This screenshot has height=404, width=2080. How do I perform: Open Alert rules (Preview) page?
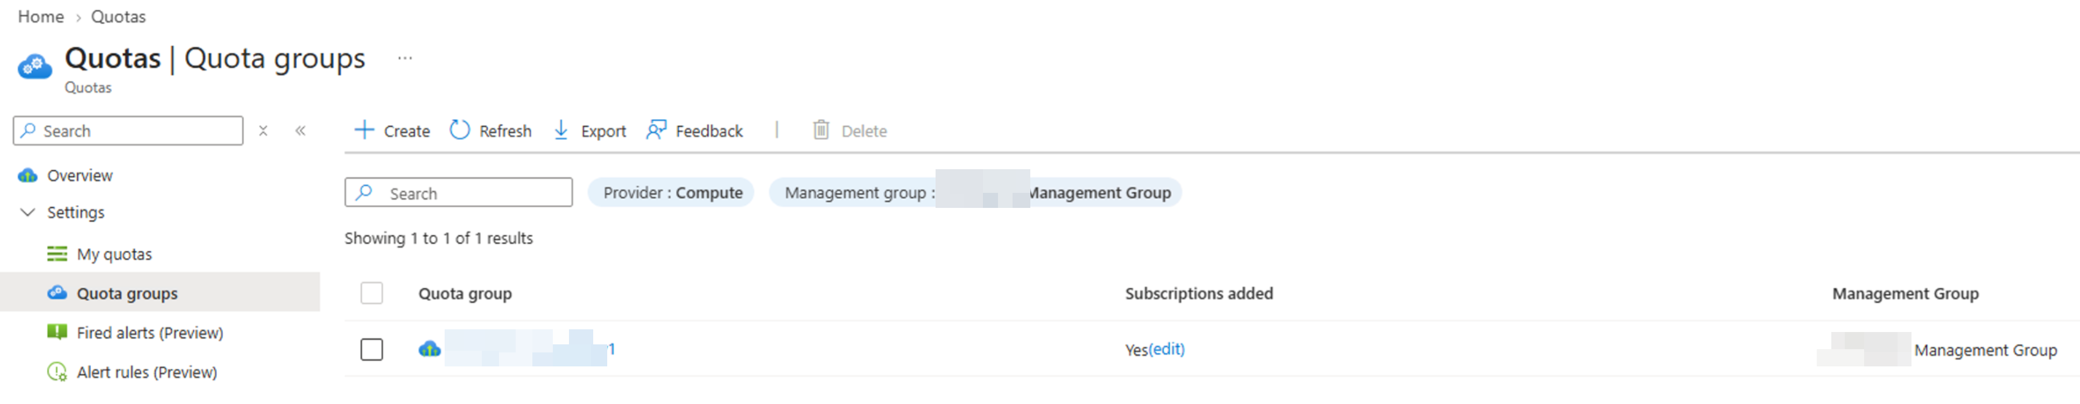pyautogui.click(x=147, y=372)
